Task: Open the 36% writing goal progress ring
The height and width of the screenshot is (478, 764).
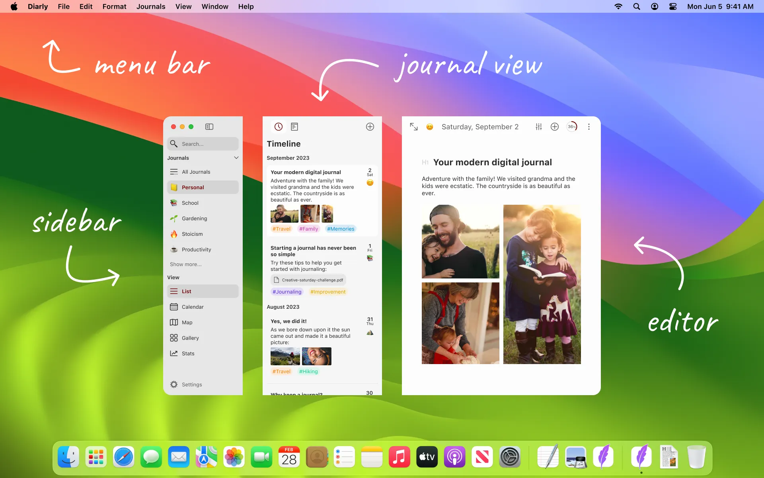Action: point(572,127)
